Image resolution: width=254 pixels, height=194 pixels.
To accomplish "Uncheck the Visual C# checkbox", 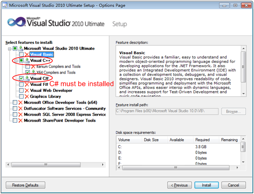I will pos(21,78).
